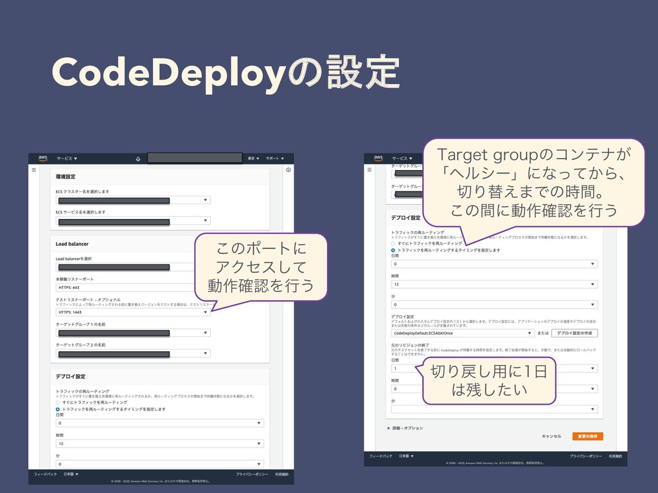The height and width of the screenshot is (493, 658).
Task: Open 元のリビジョンの終了 時間 0 dropdown arrow
Action: pos(592,389)
